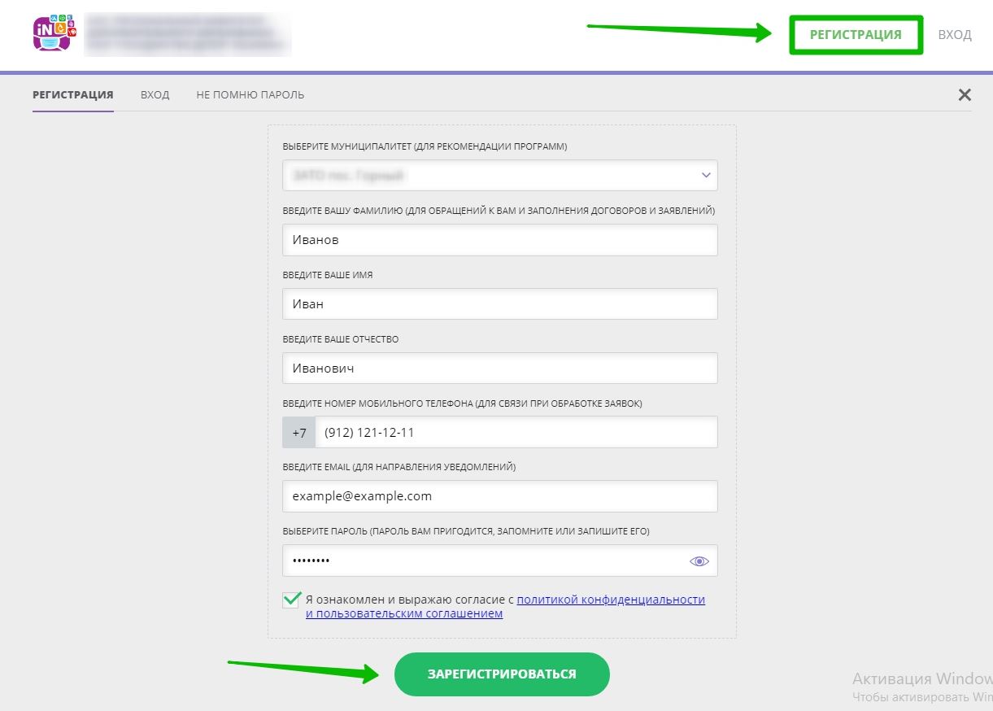Click the patronymic field with Иванович
This screenshot has width=993, height=711.
coord(499,369)
